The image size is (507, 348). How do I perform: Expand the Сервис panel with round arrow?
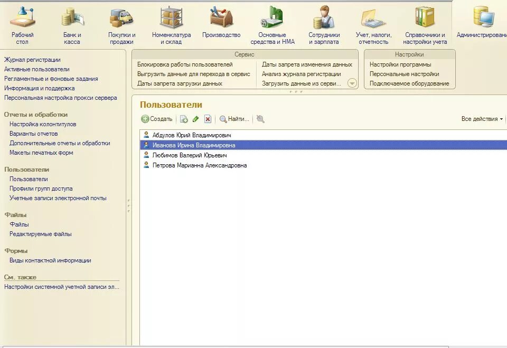352,83
